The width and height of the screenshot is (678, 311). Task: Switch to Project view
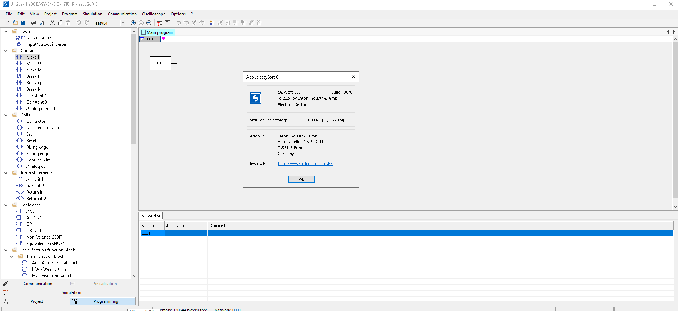(x=37, y=301)
